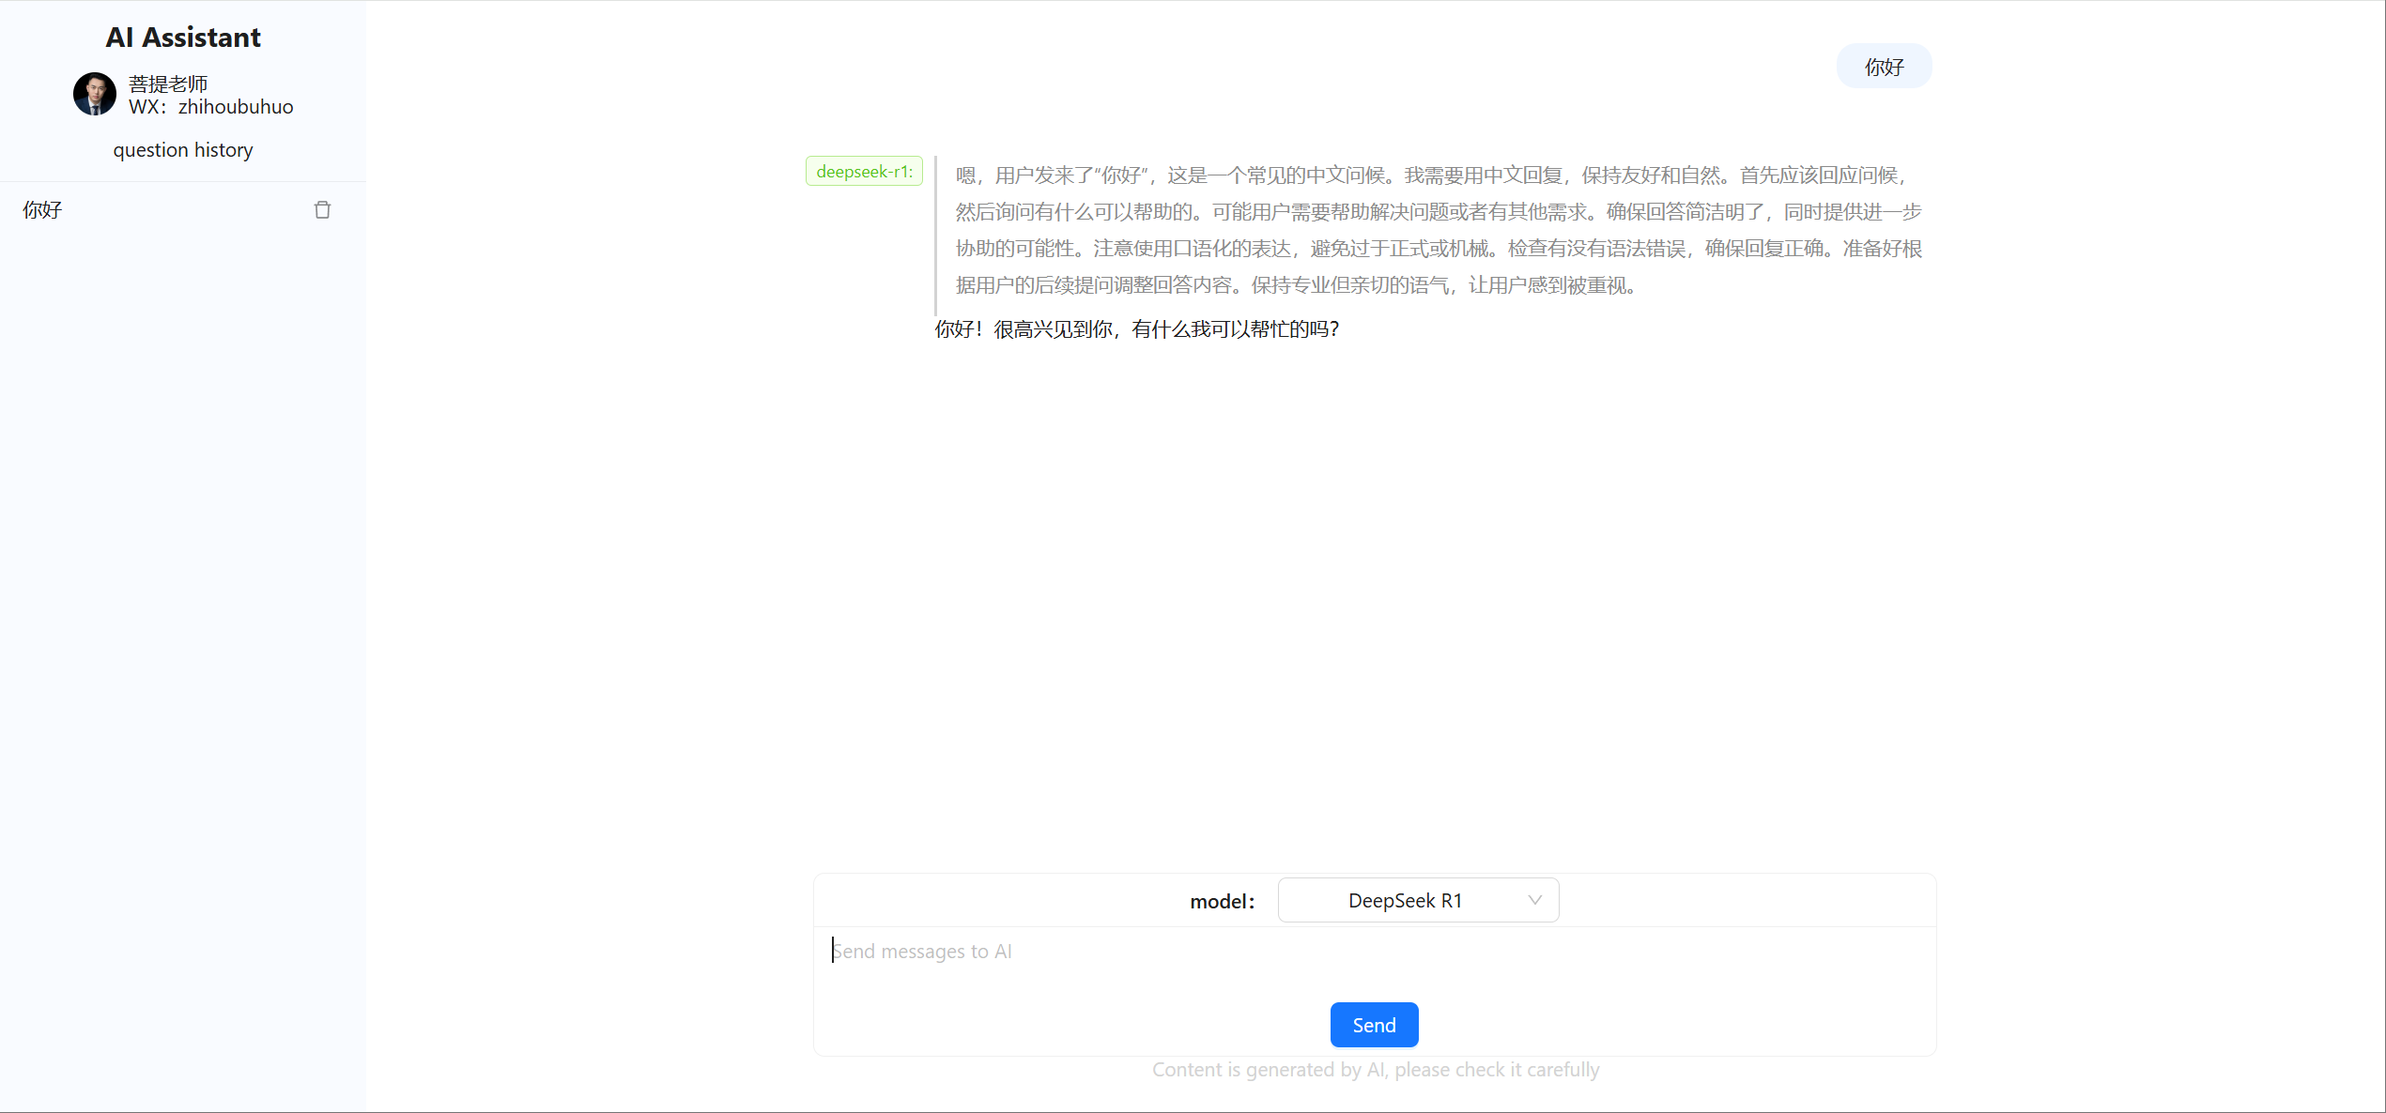Click the vertical bar beside reasoning text
2386x1113 pixels.
935,235
